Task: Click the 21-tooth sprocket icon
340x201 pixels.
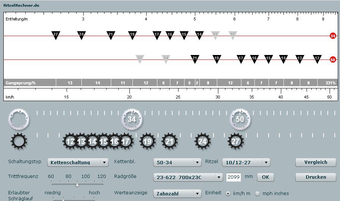Action: (x=170, y=142)
